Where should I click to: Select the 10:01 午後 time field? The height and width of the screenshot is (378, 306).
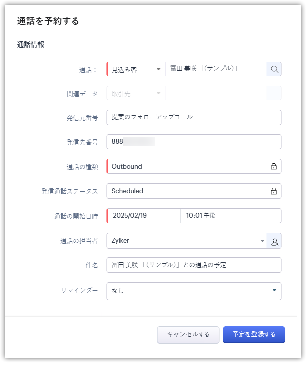(x=230, y=216)
